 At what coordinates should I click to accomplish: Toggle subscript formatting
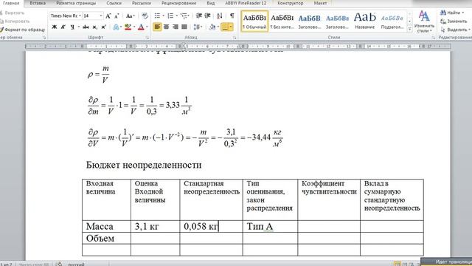point(95,27)
